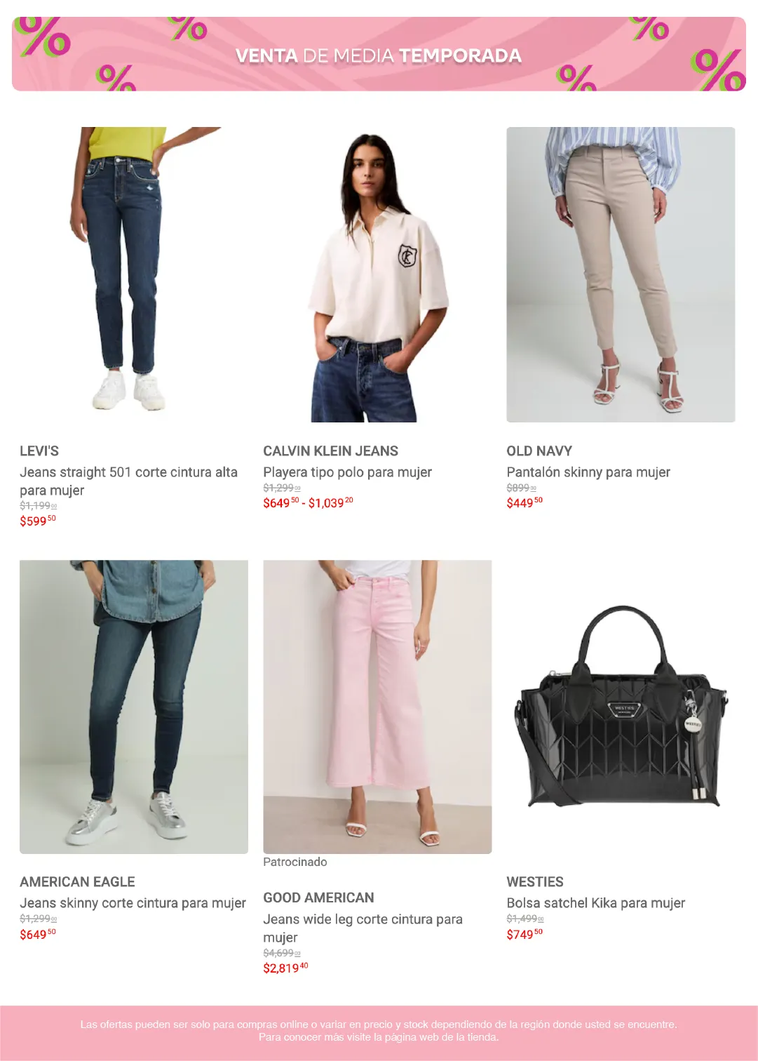Click the Venta de Media Temporada banner
Screen dimensions: 758x1061
[379, 54]
